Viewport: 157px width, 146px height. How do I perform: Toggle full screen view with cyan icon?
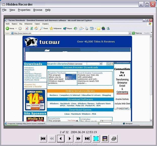coord(96,138)
